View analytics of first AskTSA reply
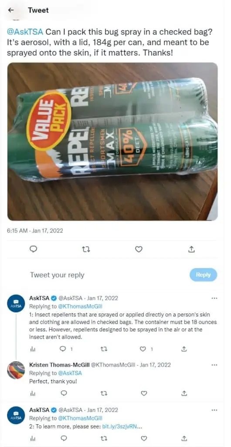Image resolution: width=231 pixels, height=447 pixels. 32,349
